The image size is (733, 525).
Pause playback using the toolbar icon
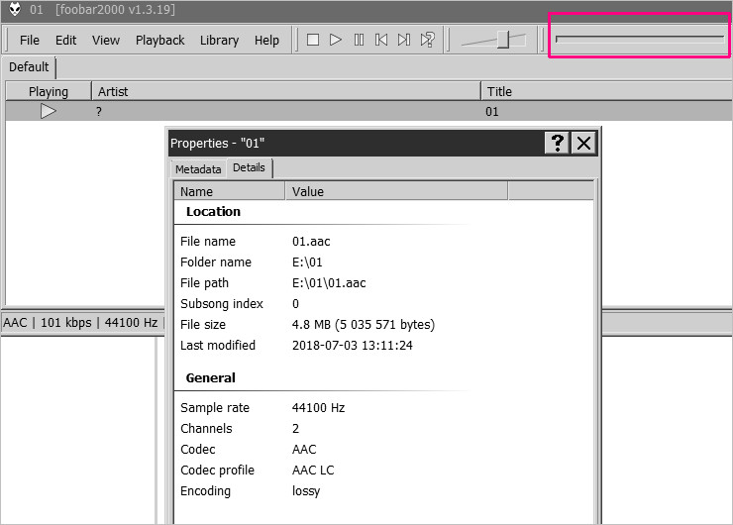[359, 40]
